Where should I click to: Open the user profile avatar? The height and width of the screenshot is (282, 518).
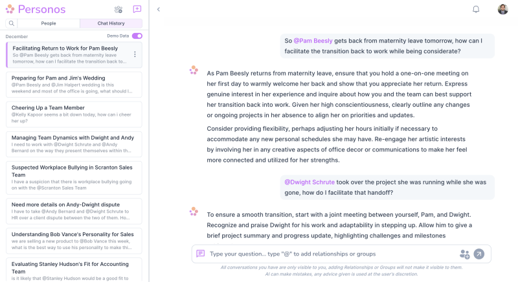(503, 9)
